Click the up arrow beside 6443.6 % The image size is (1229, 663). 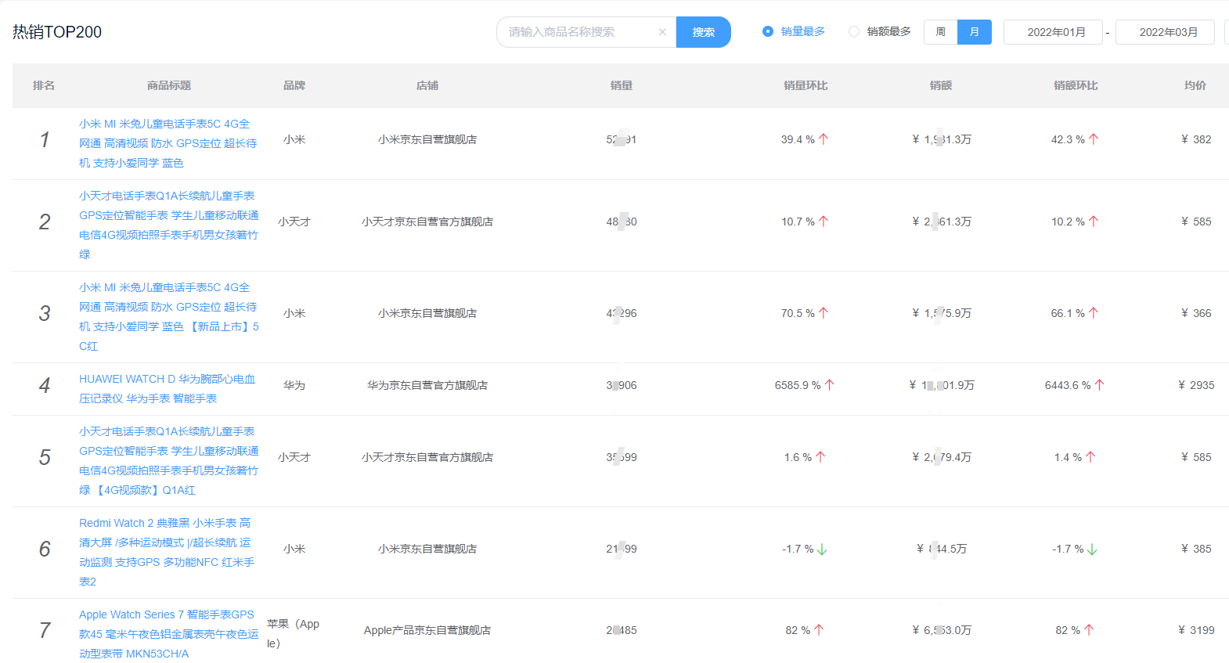tap(1100, 385)
